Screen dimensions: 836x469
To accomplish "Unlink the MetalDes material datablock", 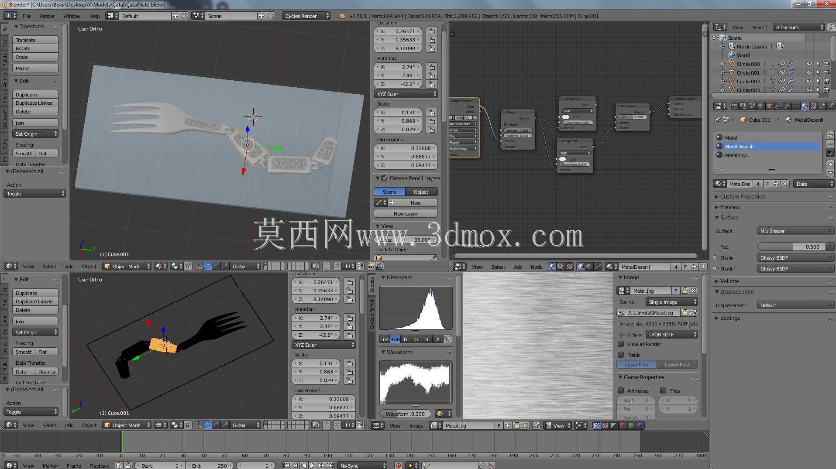I will (785, 184).
